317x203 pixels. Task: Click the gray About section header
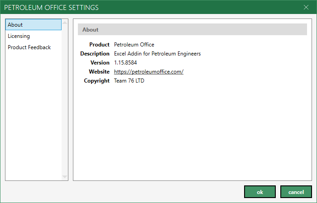(x=192, y=29)
